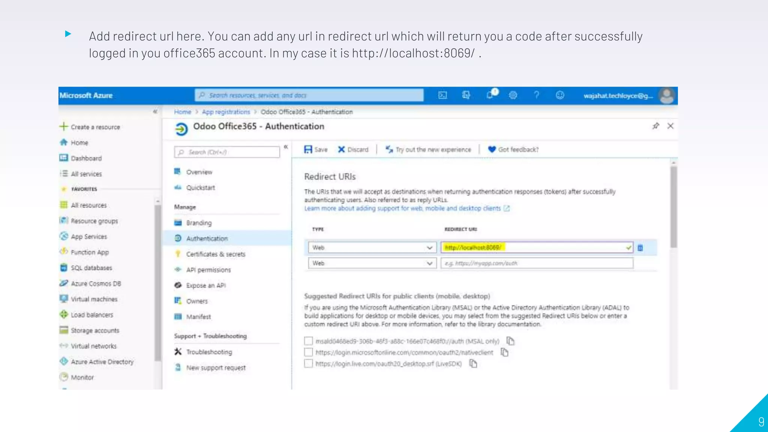Click the Function App lightning icon

point(64,252)
